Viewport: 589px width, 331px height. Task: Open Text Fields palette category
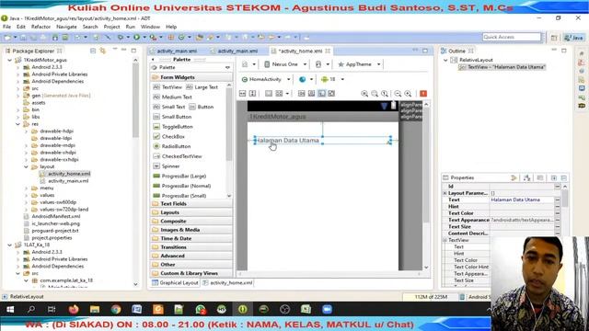(x=191, y=204)
